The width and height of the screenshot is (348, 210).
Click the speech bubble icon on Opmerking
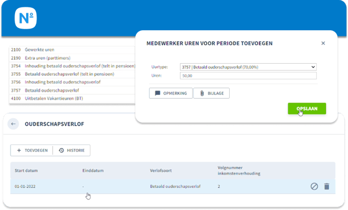point(158,93)
